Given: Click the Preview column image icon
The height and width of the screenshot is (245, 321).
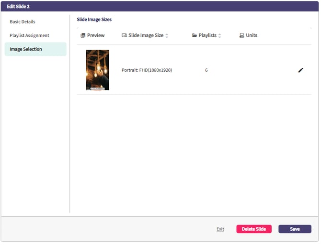Looking at the screenshot, I should tap(83, 36).
